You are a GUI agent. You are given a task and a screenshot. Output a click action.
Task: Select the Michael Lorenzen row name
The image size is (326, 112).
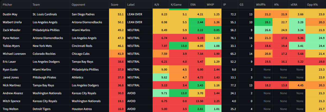(x=15, y=54)
